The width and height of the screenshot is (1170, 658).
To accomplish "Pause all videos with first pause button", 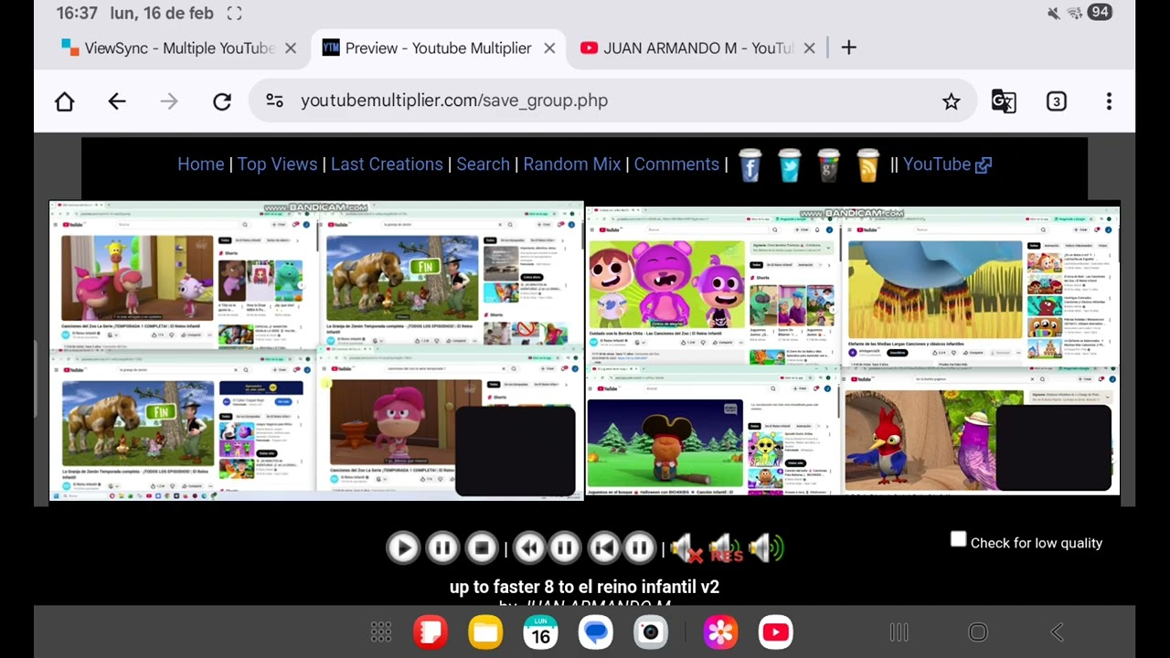I will pyautogui.click(x=442, y=547).
